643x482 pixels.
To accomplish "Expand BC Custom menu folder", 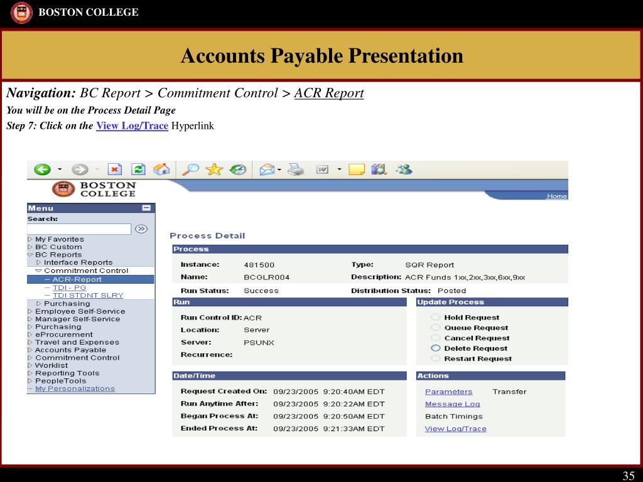I will 30,247.
